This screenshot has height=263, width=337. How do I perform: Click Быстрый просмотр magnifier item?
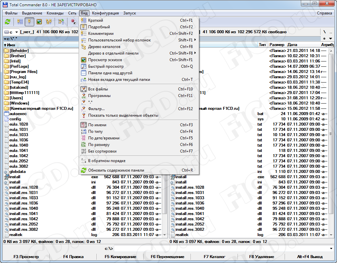point(139,66)
